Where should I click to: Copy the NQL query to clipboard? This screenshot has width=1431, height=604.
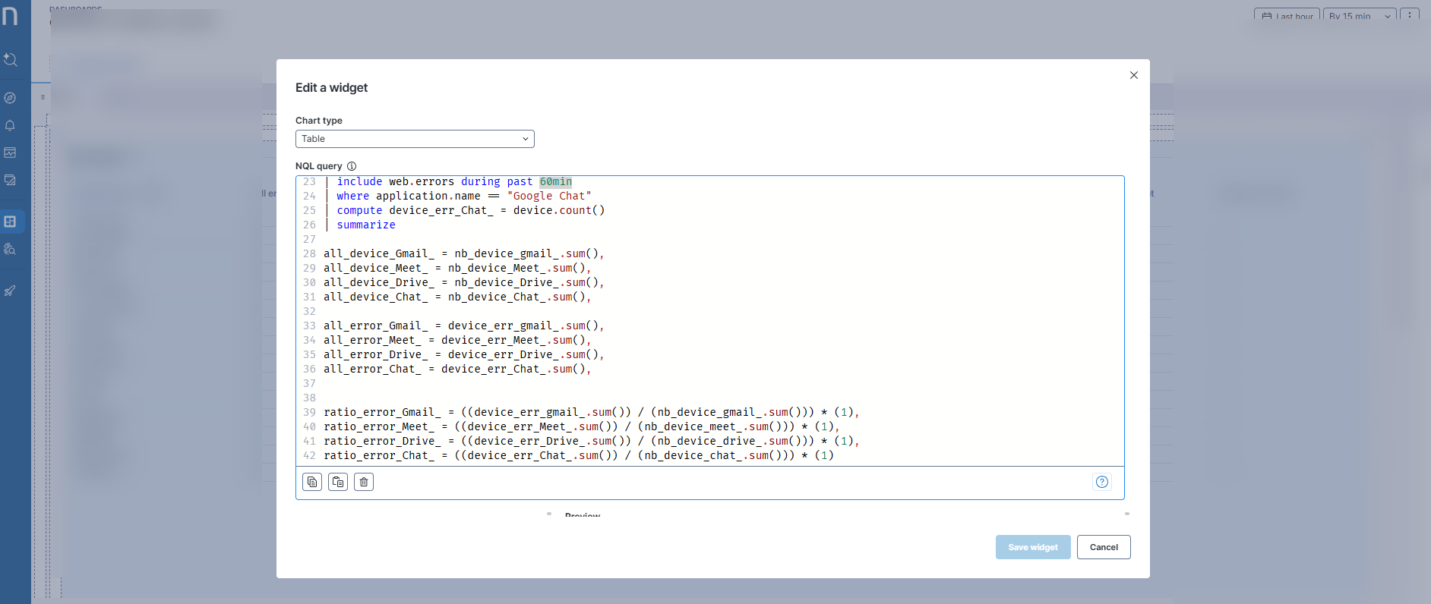312,482
